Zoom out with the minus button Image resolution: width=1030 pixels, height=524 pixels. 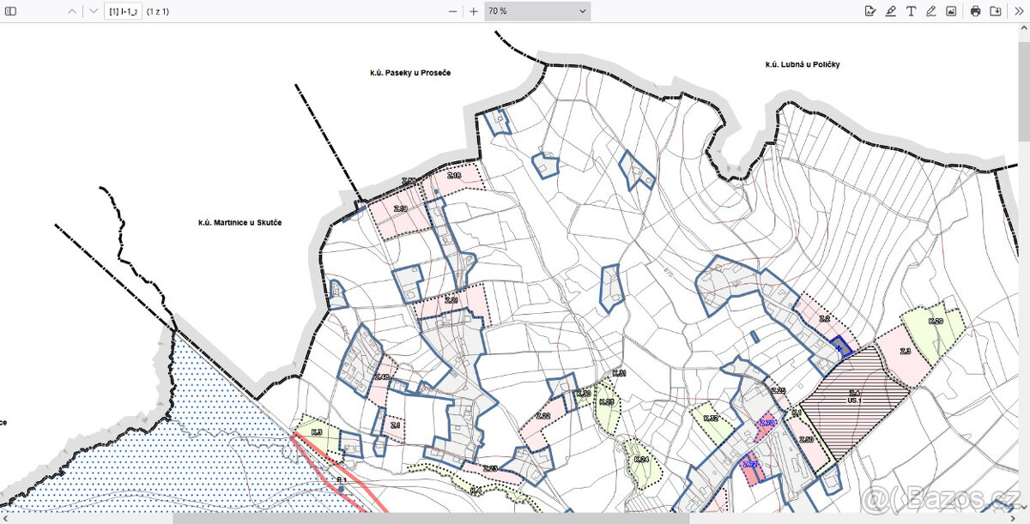coord(452,11)
